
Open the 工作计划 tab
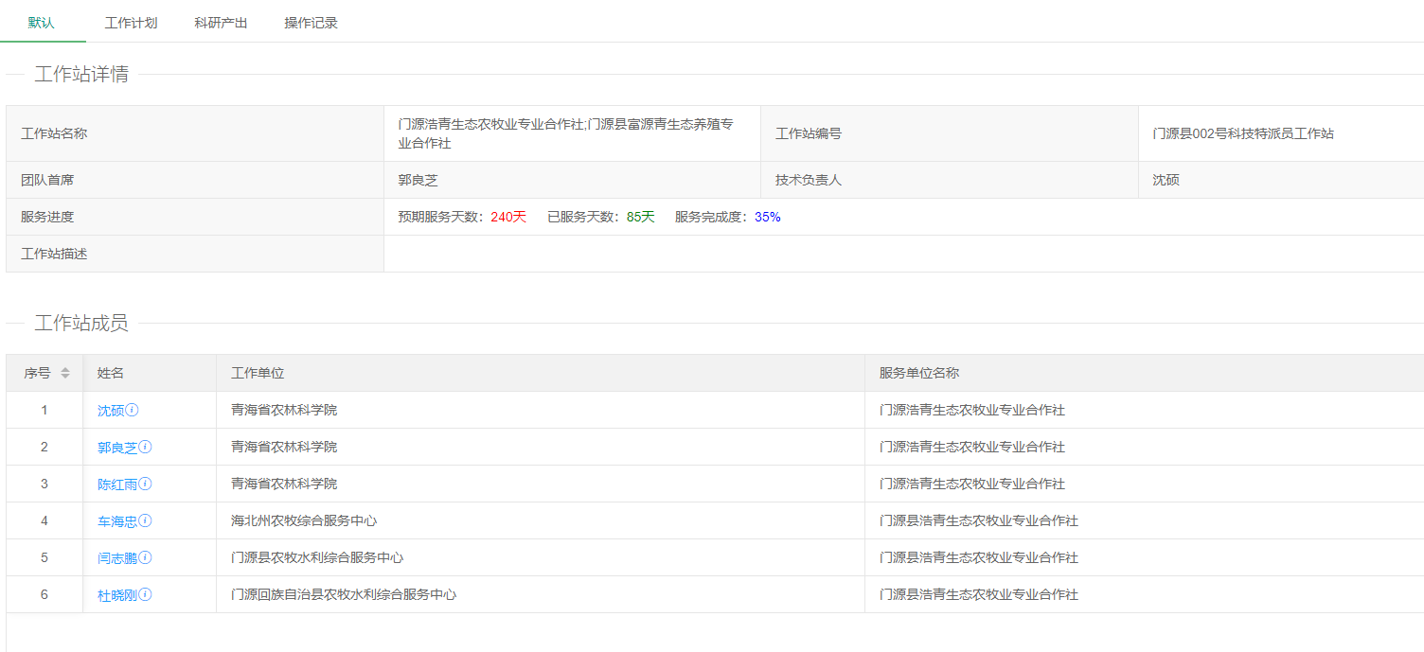(x=131, y=23)
